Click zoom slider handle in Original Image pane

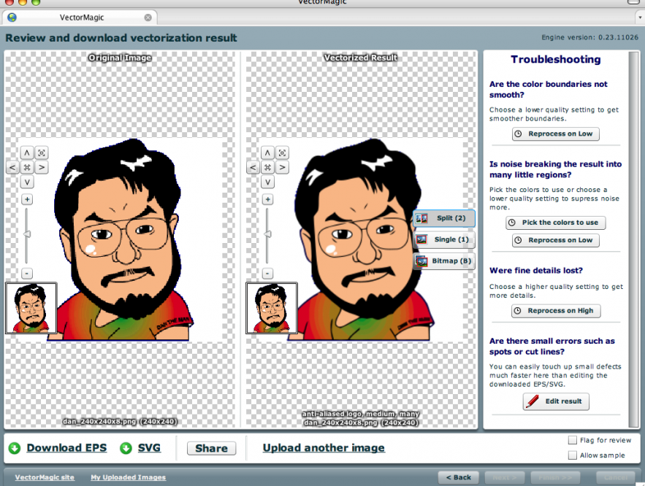pos(27,234)
